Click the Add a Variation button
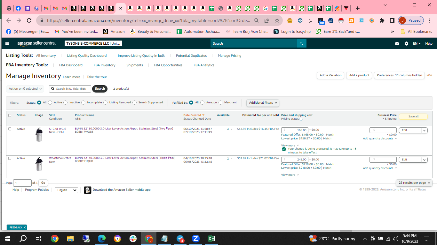This screenshot has width=437, height=245. click(x=330, y=75)
